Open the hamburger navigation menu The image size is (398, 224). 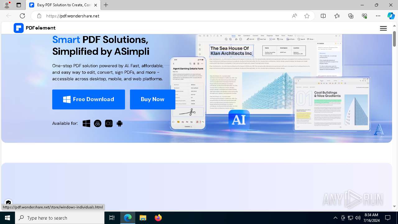coord(383,28)
